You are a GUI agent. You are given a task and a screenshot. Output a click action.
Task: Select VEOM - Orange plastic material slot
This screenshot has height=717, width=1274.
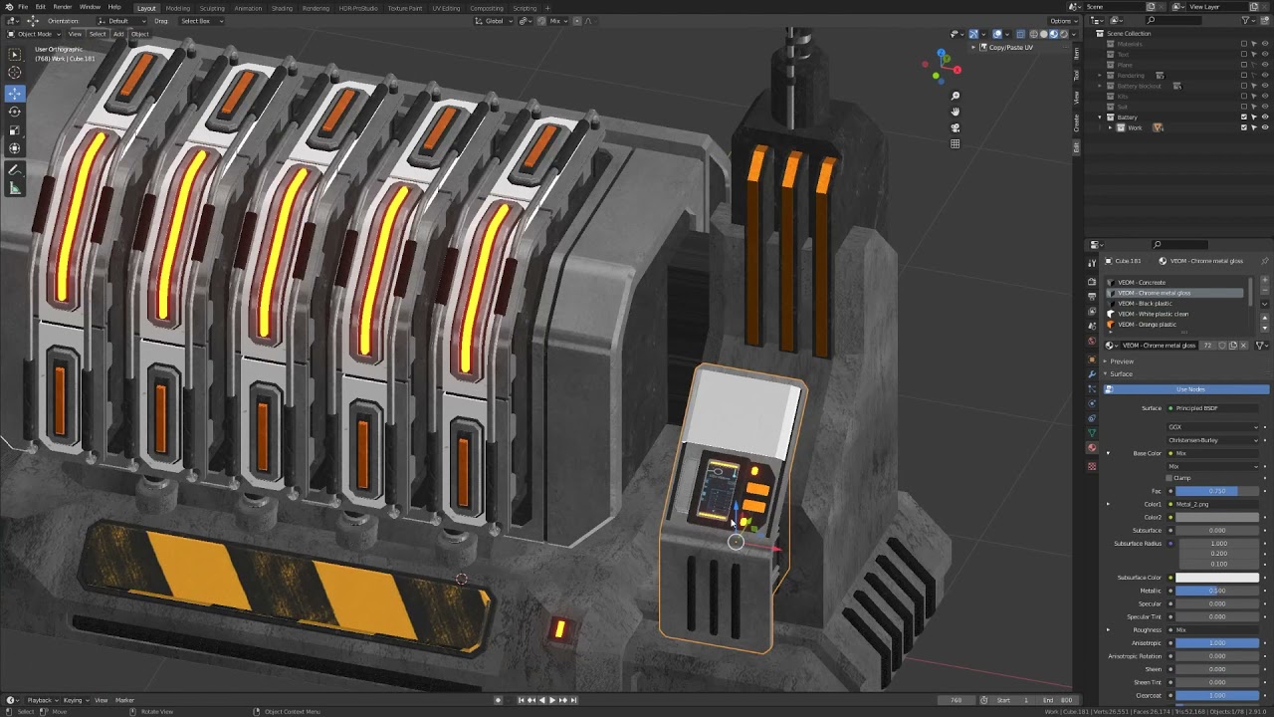coord(1174,324)
